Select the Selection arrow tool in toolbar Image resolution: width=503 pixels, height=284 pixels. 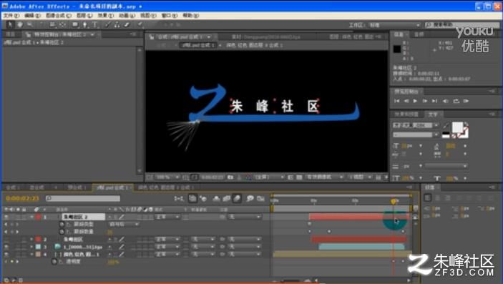point(10,24)
